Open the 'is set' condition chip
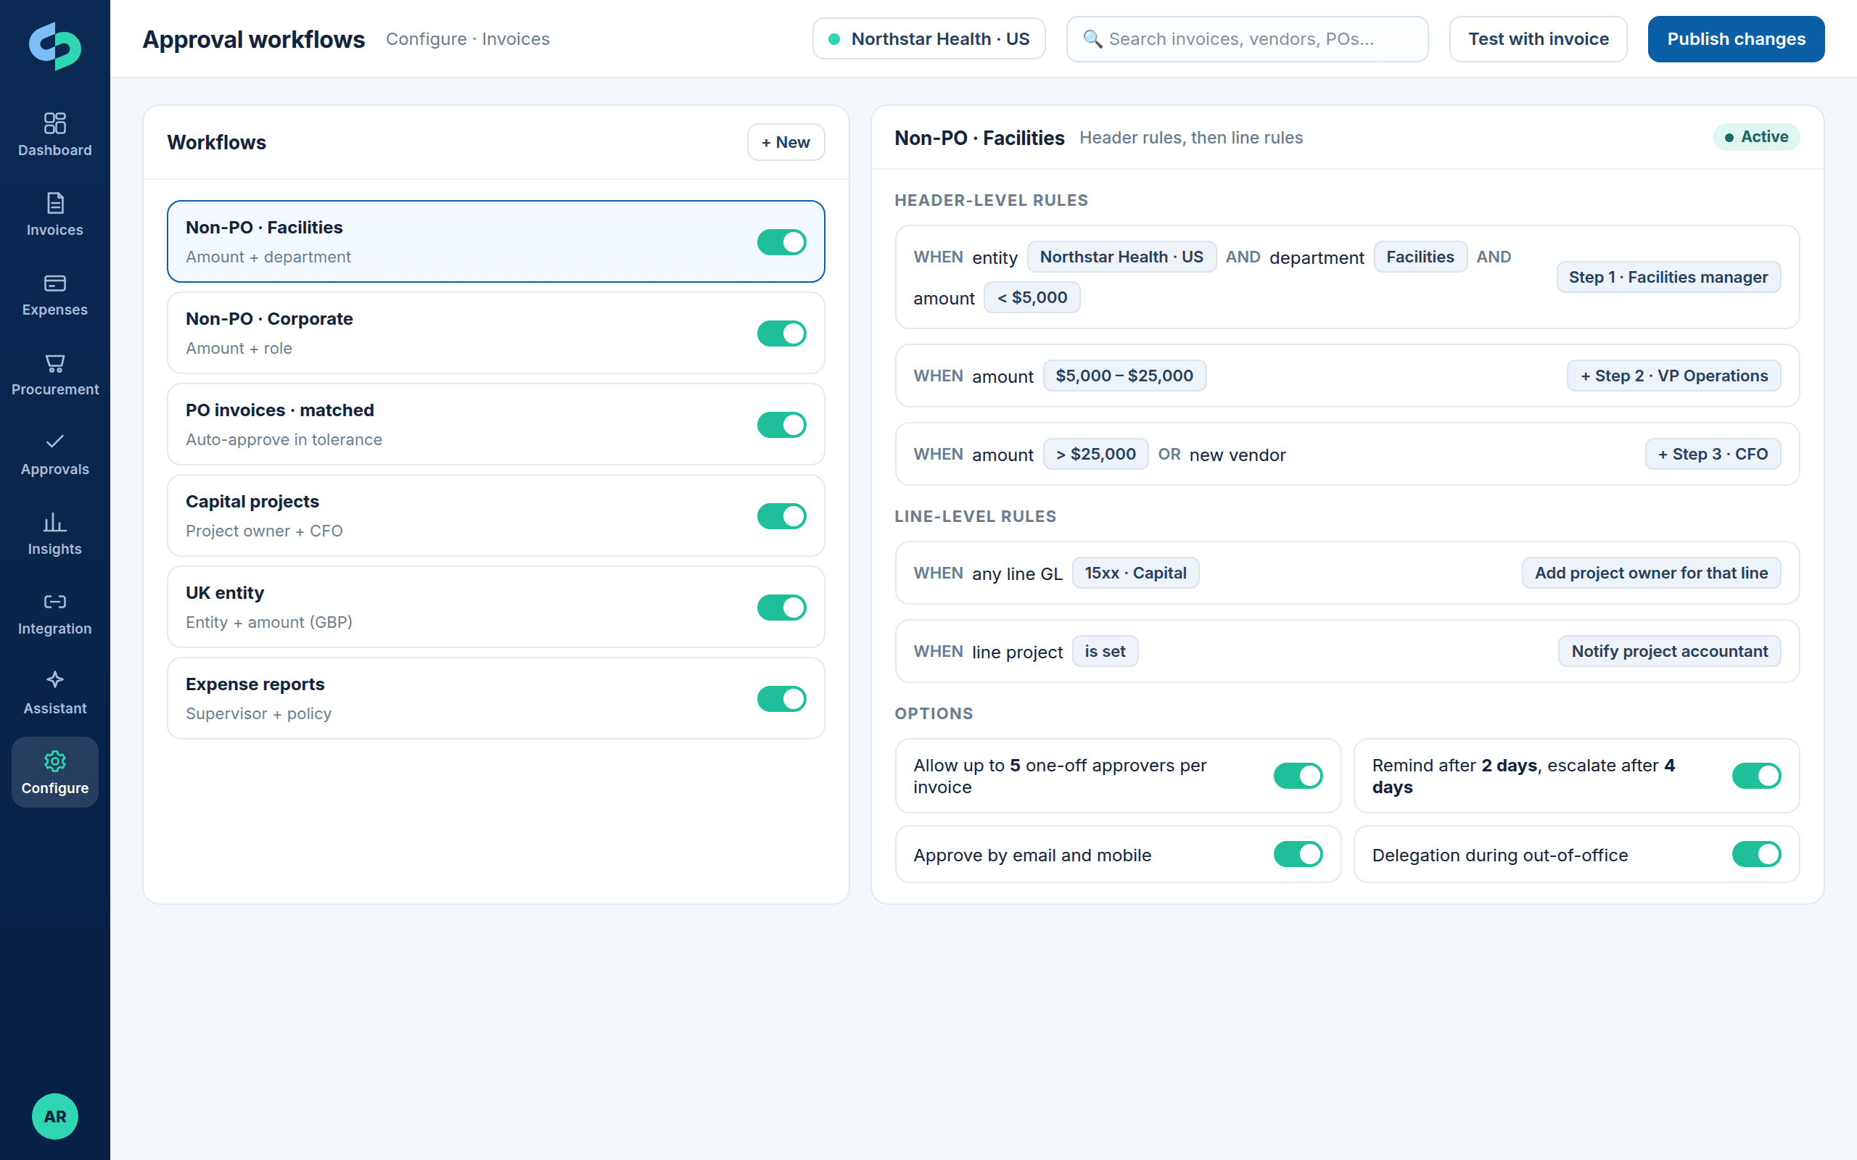Screen dimensions: 1857x1160 tap(1104, 651)
